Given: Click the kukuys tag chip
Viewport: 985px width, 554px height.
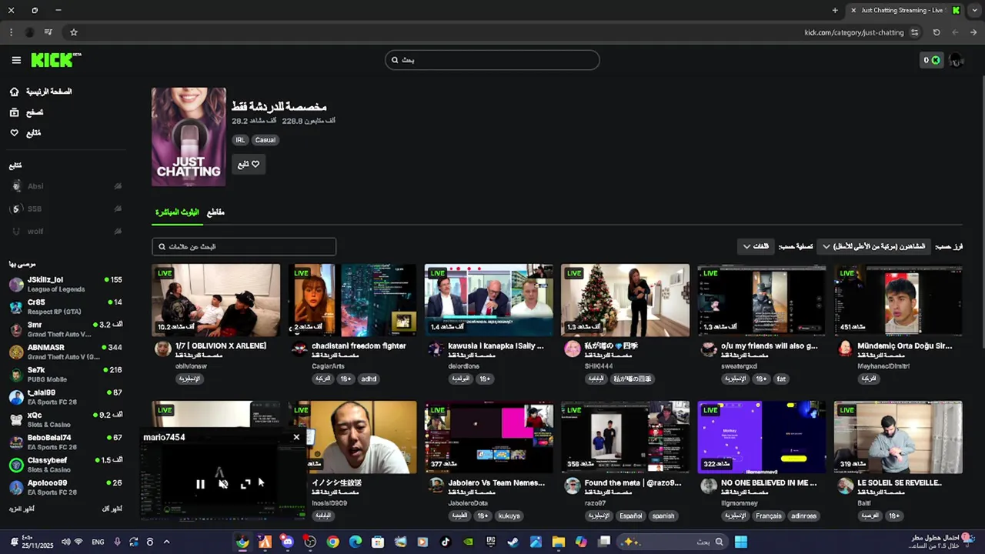Looking at the screenshot, I should click(x=509, y=516).
